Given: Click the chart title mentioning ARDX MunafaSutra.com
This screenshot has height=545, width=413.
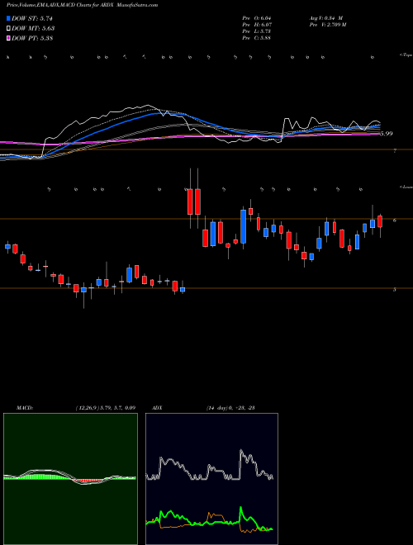Looking at the screenshot, I should [x=82, y=5].
